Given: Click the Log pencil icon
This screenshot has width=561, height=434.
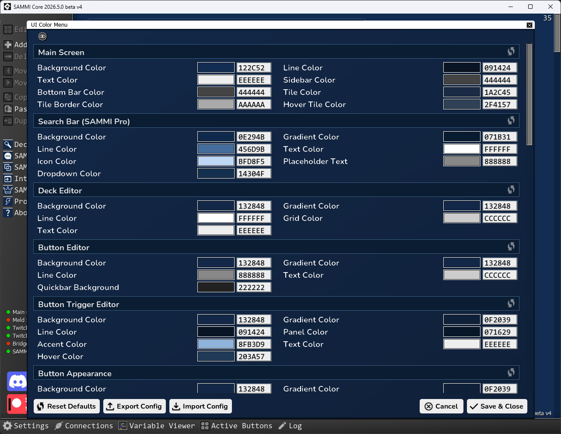Looking at the screenshot, I should tap(283, 426).
